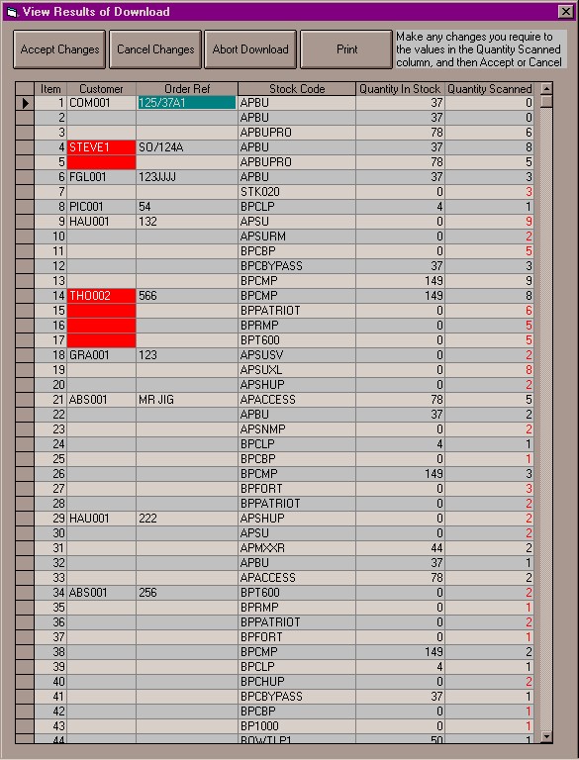Screen dimensions: 579x760
Task: Select the STK020 stock code cell
Action: point(297,192)
